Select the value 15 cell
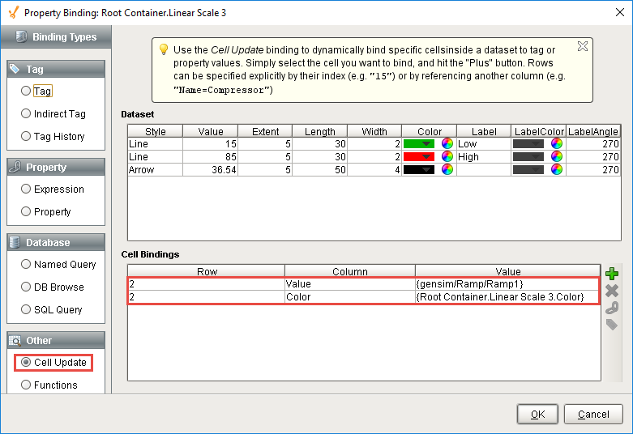This screenshot has width=633, height=434. click(211, 144)
